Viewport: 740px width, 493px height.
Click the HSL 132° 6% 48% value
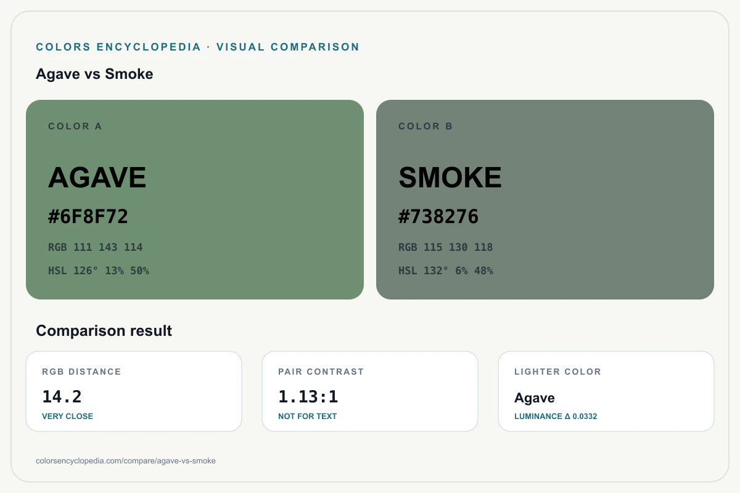(446, 271)
